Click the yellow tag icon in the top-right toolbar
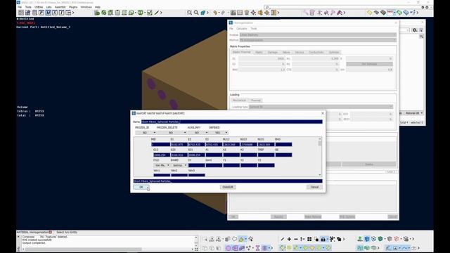This screenshot has height=253, width=450. coord(370,13)
